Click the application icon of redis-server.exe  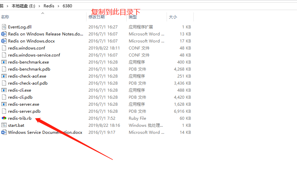click(x=4, y=104)
